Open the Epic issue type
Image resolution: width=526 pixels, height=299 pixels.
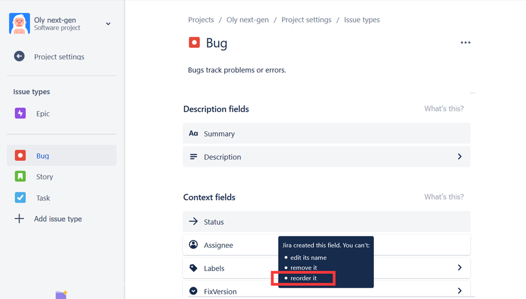click(x=43, y=114)
